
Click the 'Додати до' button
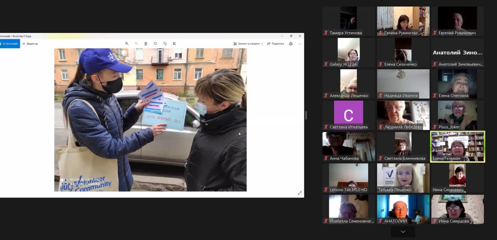pos(30,44)
